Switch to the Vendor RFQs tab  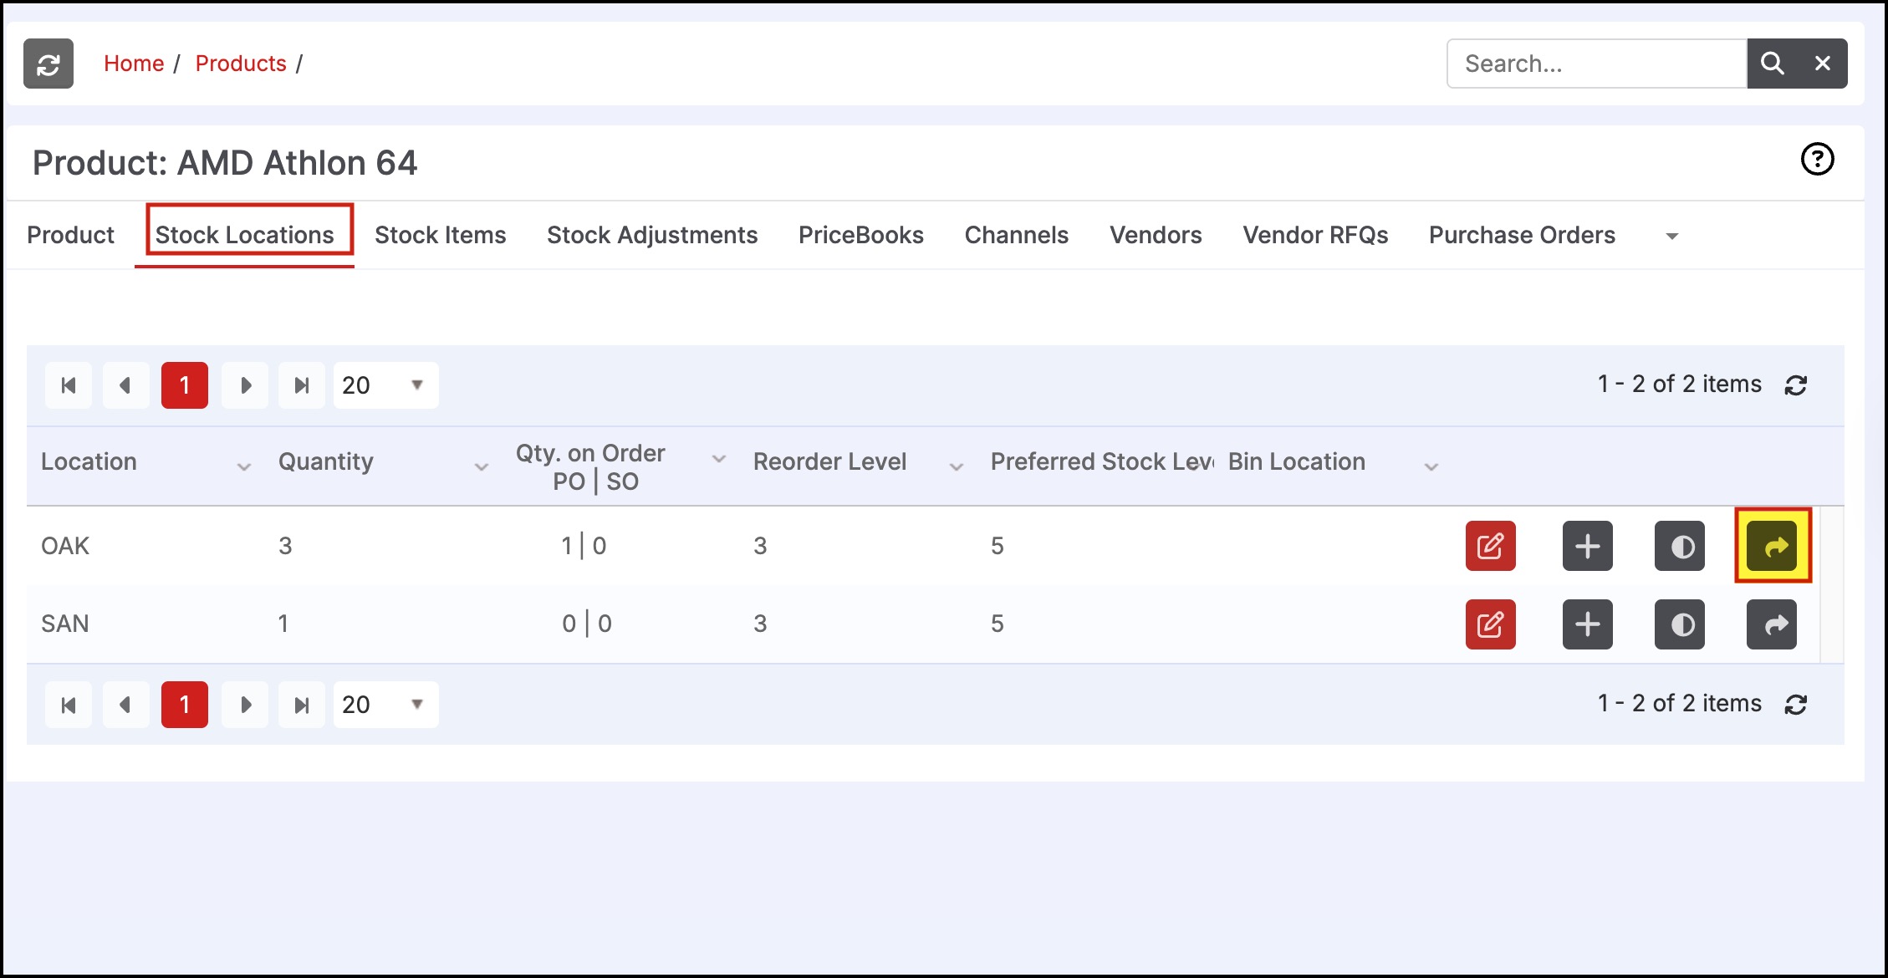(x=1315, y=235)
